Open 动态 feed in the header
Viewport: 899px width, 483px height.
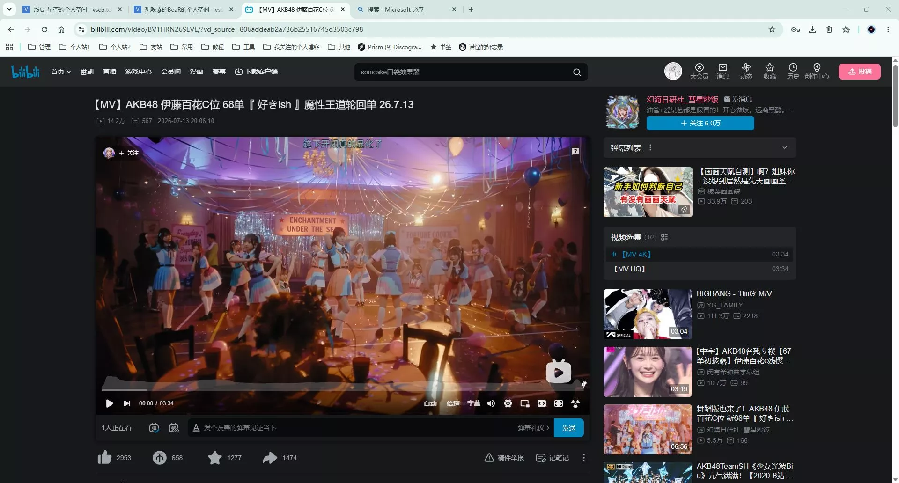(x=746, y=71)
